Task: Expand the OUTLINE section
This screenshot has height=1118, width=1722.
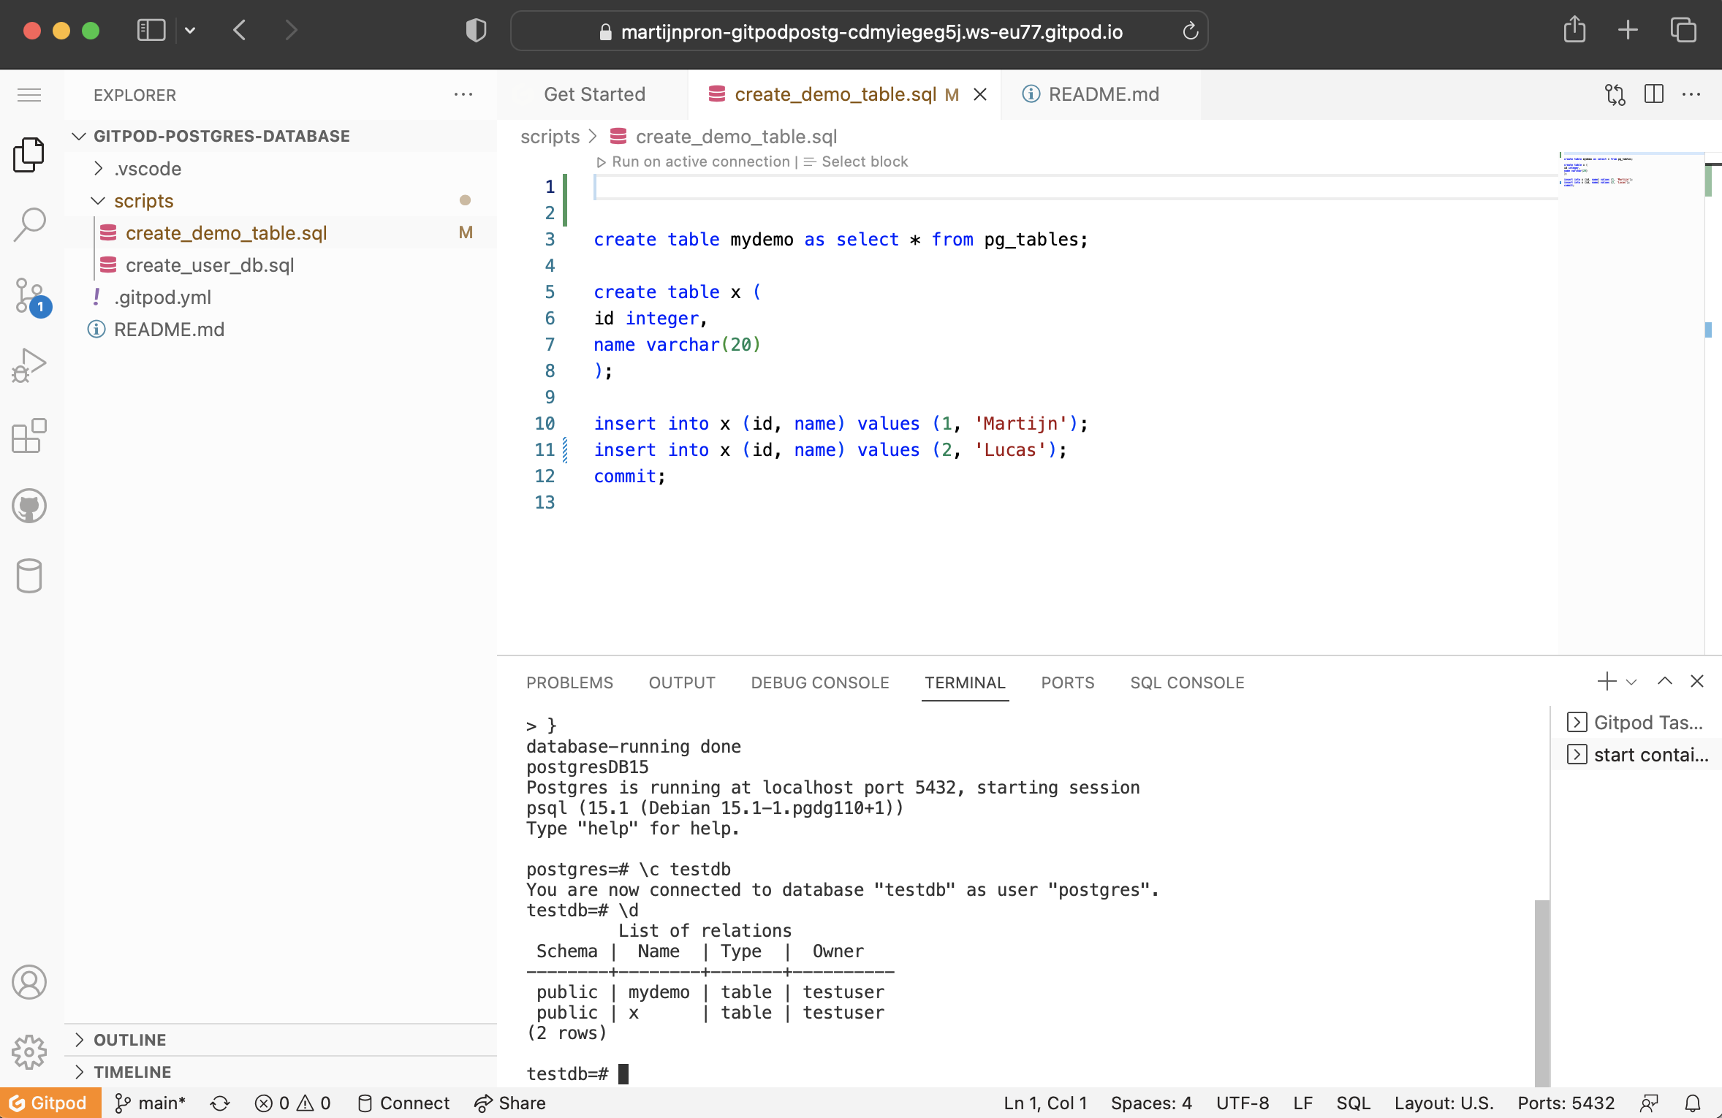Action: pyautogui.click(x=130, y=1039)
